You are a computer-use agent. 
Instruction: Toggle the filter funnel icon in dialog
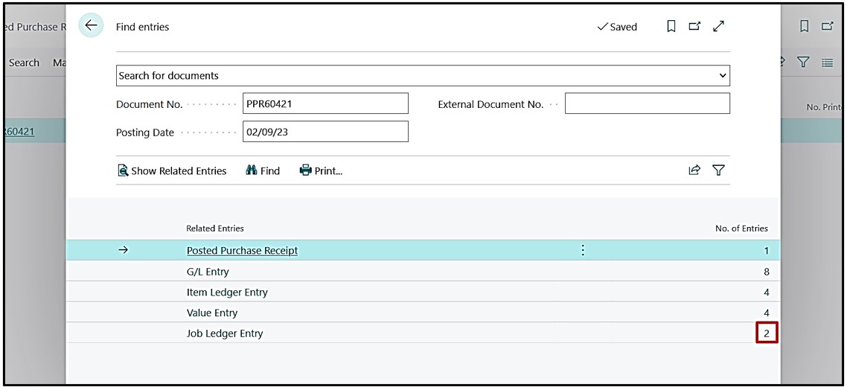718,170
